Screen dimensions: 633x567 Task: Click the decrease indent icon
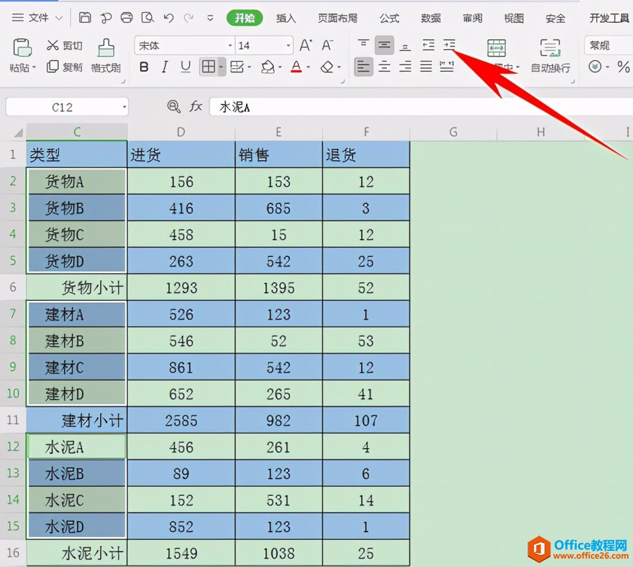428,45
